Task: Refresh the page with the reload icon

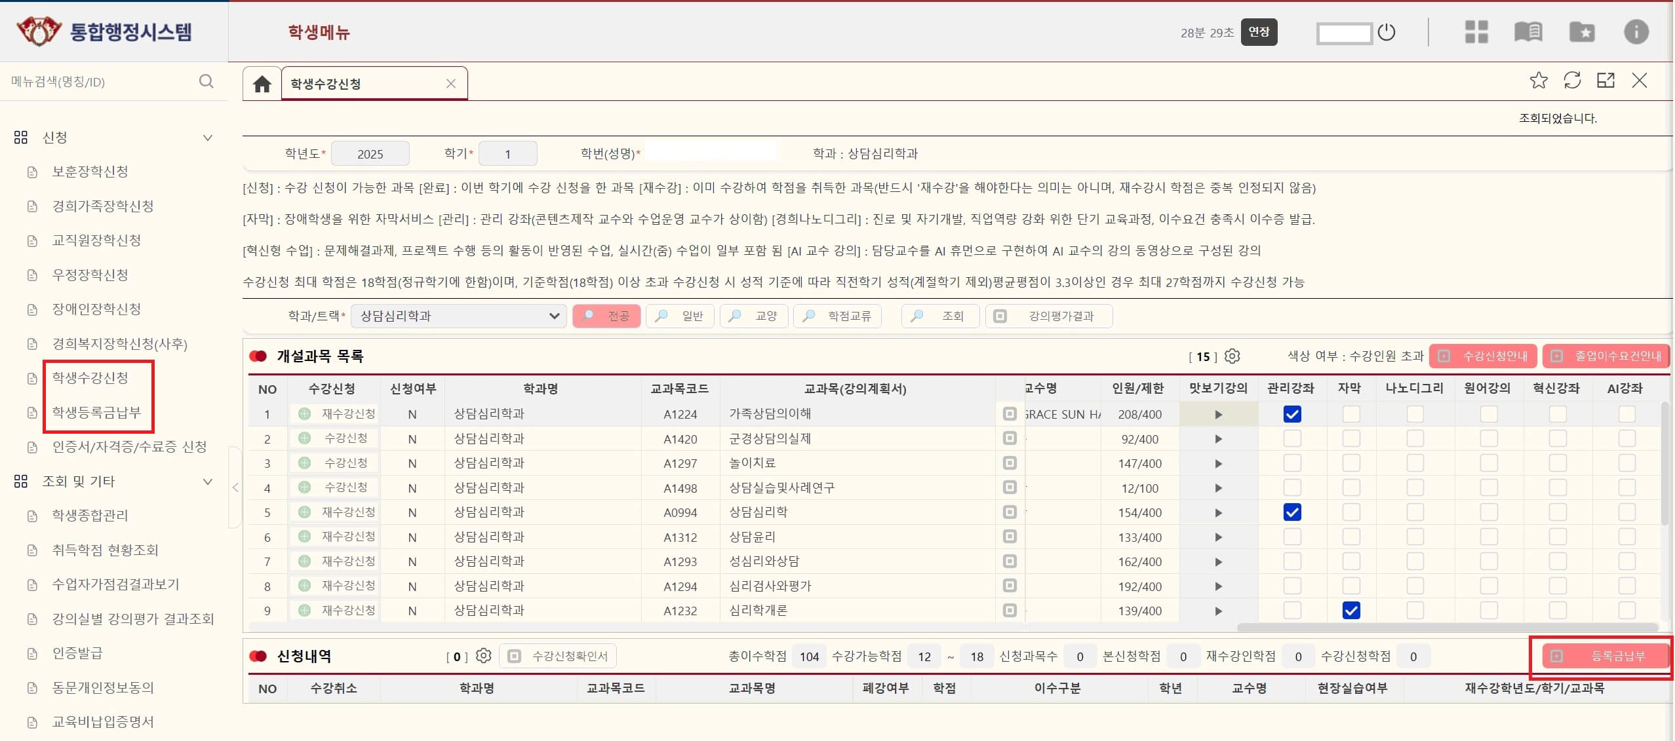Action: (x=1572, y=81)
